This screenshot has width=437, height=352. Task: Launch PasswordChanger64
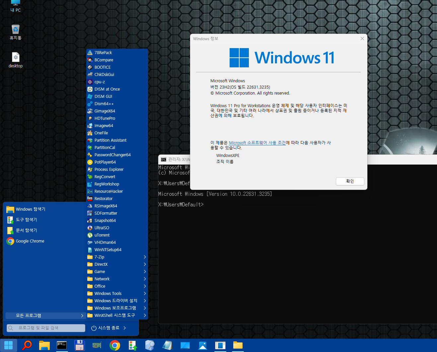117,155
